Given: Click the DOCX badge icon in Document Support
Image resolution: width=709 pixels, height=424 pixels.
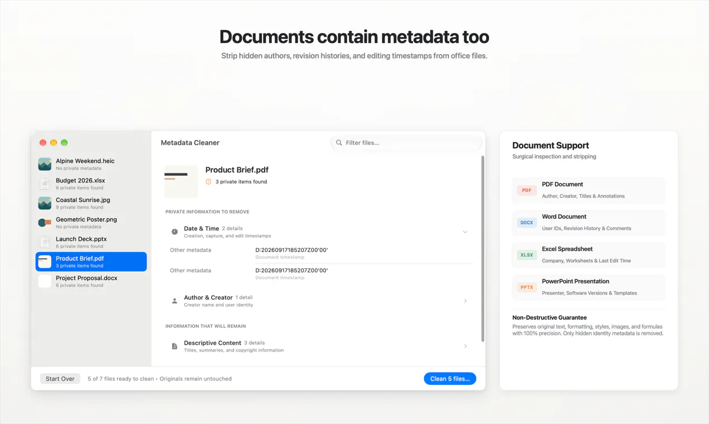Looking at the screenshot, I should (x=526, y=223).
